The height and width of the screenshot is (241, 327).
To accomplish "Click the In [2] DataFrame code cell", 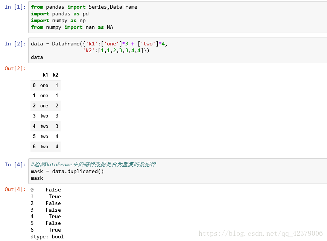I will coord(178,50).
